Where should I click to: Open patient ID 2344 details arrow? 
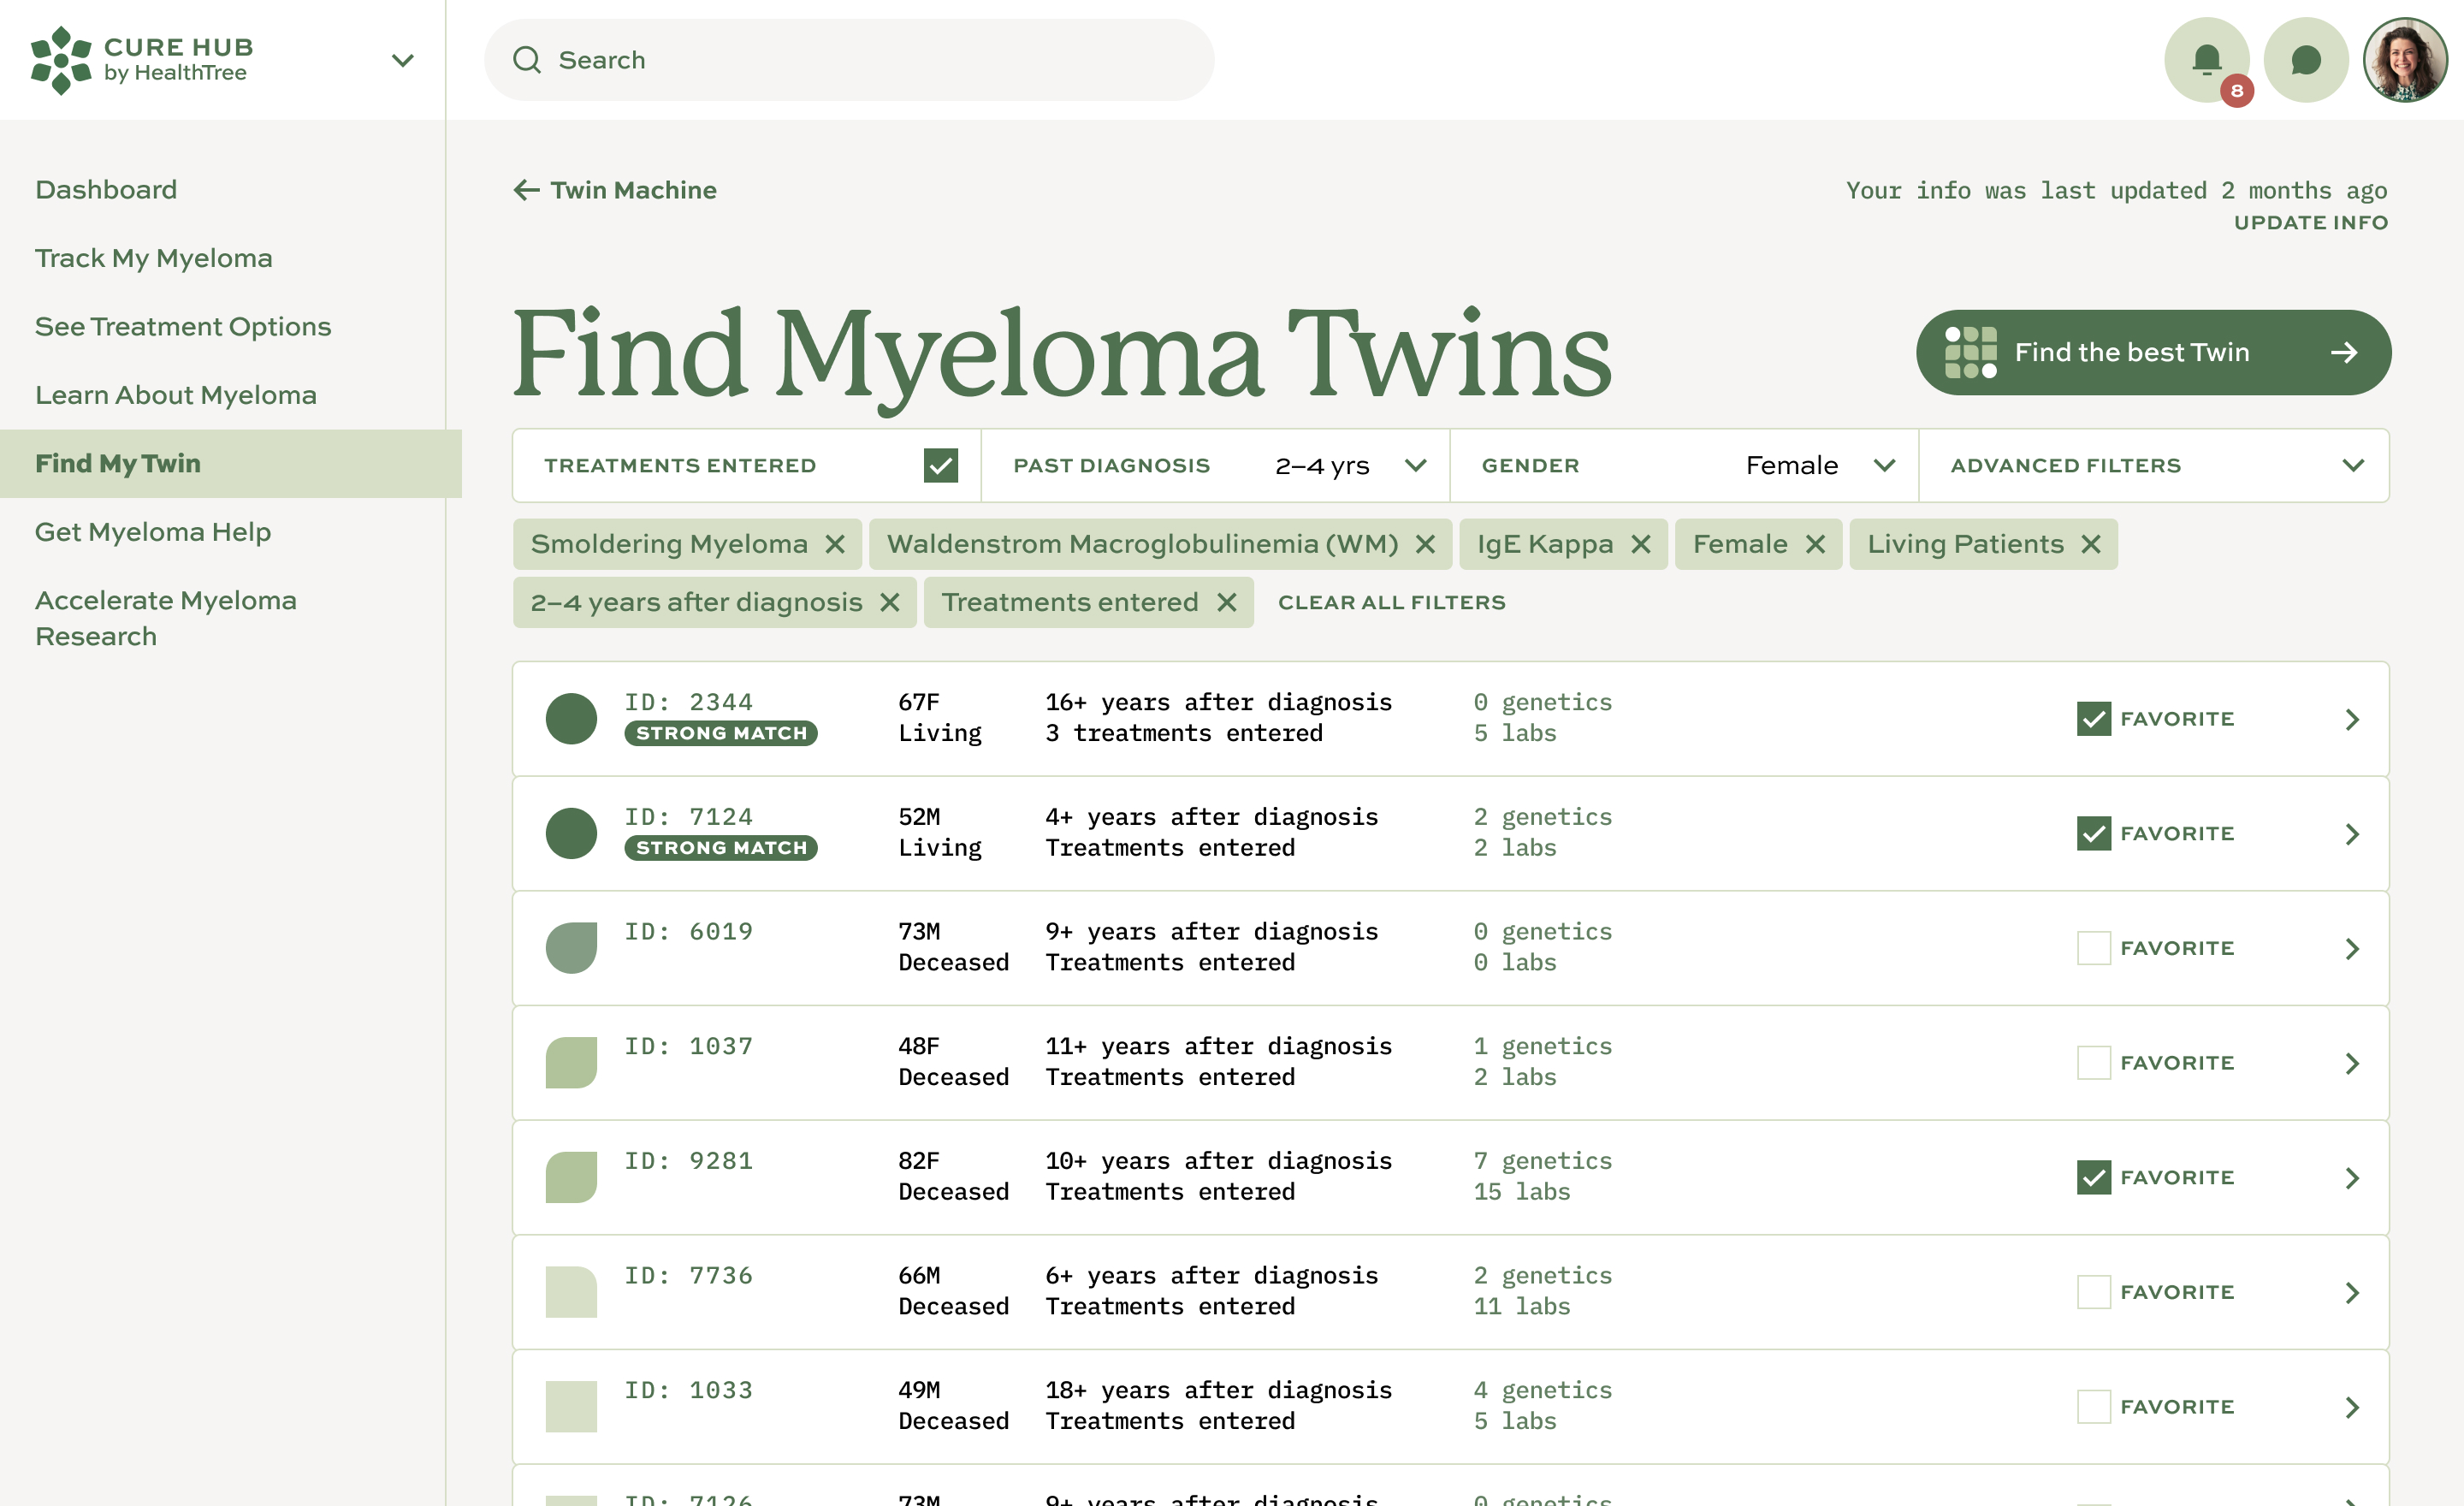click(x=2352, y=719)
